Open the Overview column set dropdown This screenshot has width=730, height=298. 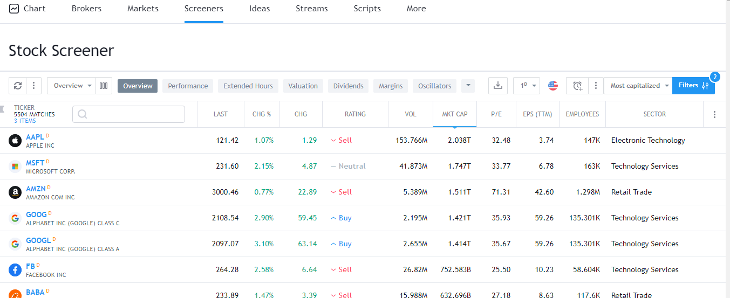[71, 86]
